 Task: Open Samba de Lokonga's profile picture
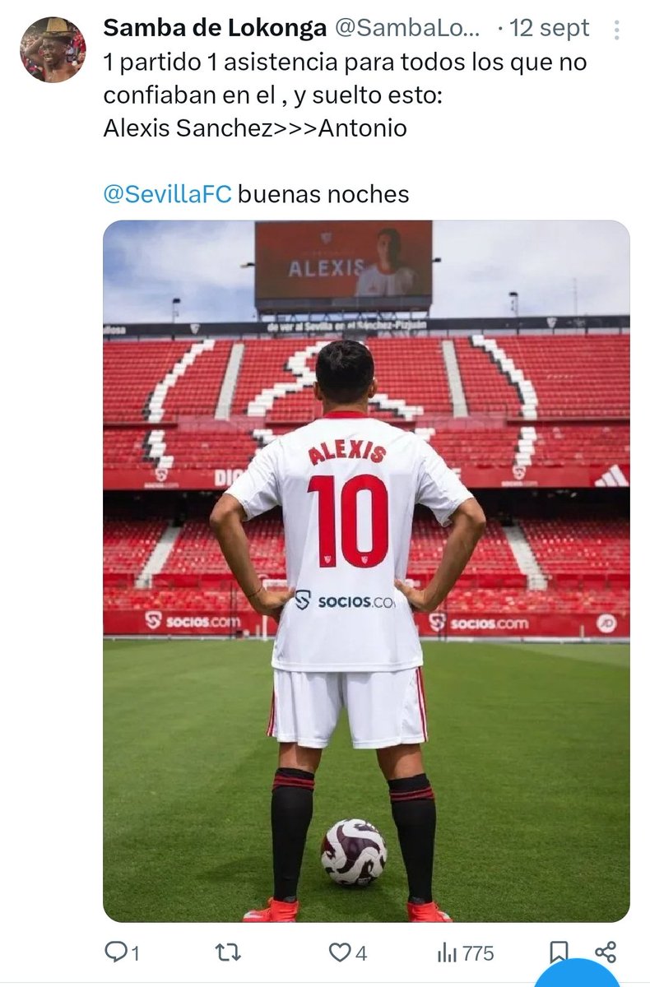53,50
